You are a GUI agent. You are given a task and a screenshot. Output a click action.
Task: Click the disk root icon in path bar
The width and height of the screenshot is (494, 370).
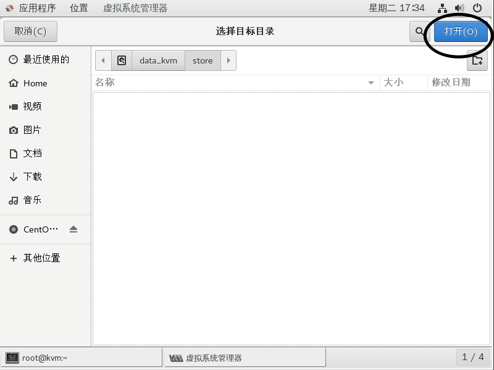point(122,60)
